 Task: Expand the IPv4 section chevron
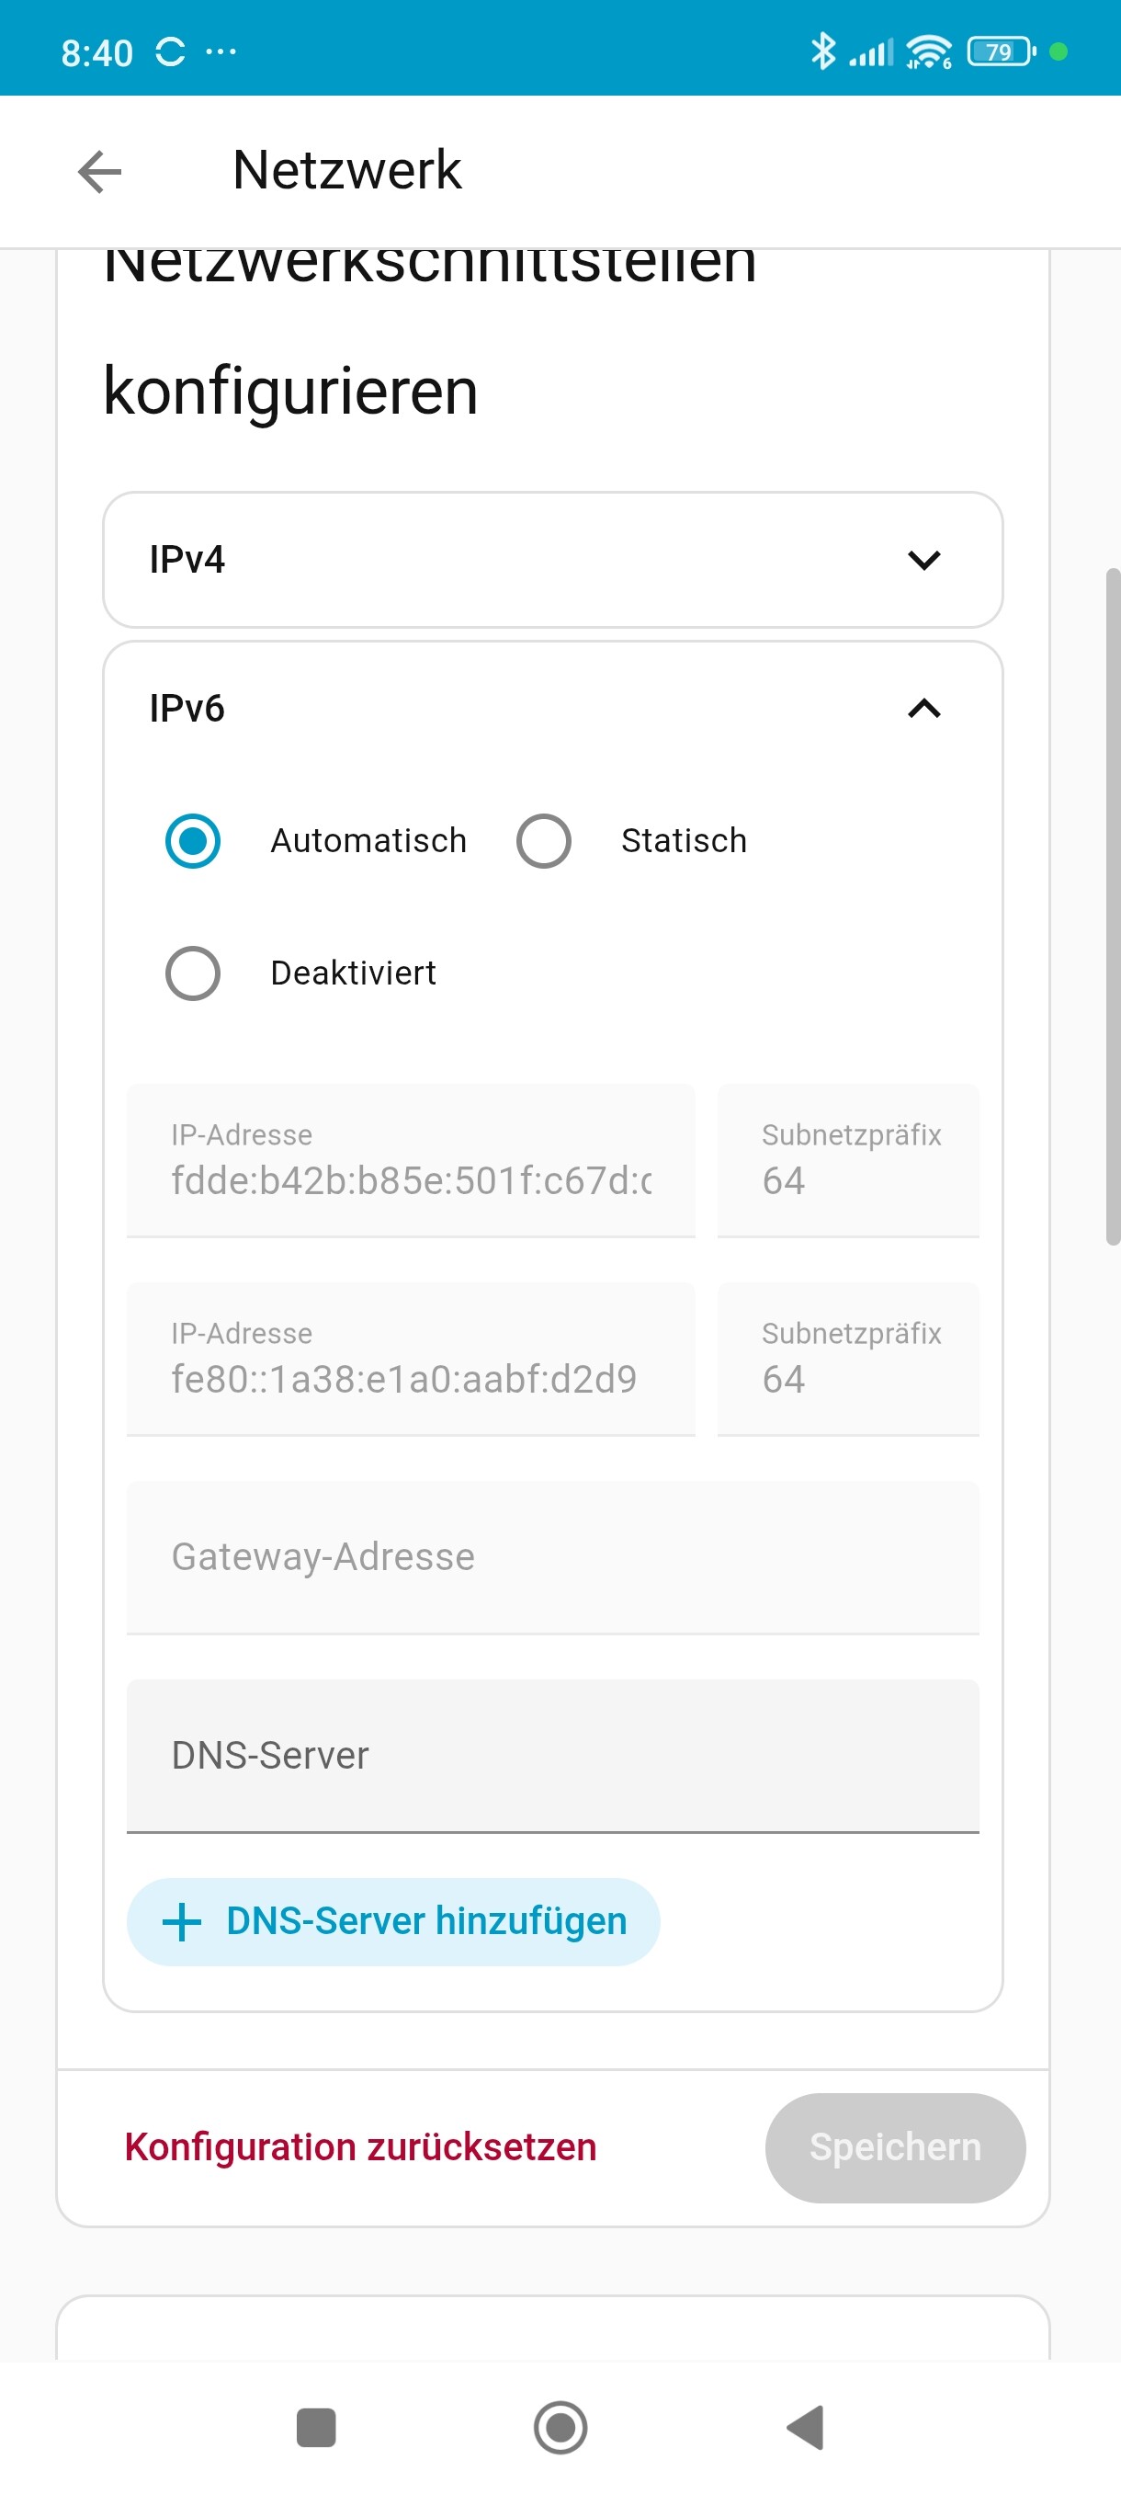click(x=923, y=560)
